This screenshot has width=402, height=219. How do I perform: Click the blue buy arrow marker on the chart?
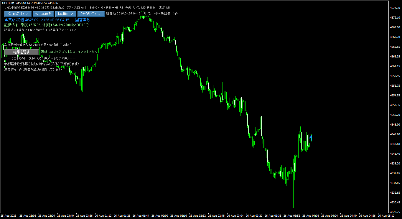311,137
